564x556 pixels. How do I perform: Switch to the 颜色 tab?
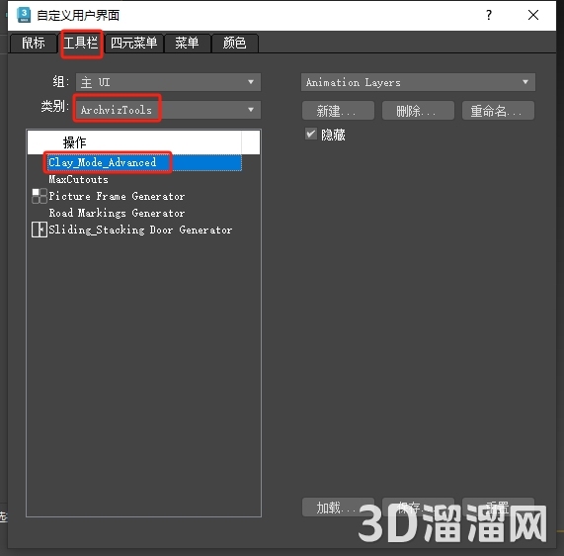234,44
